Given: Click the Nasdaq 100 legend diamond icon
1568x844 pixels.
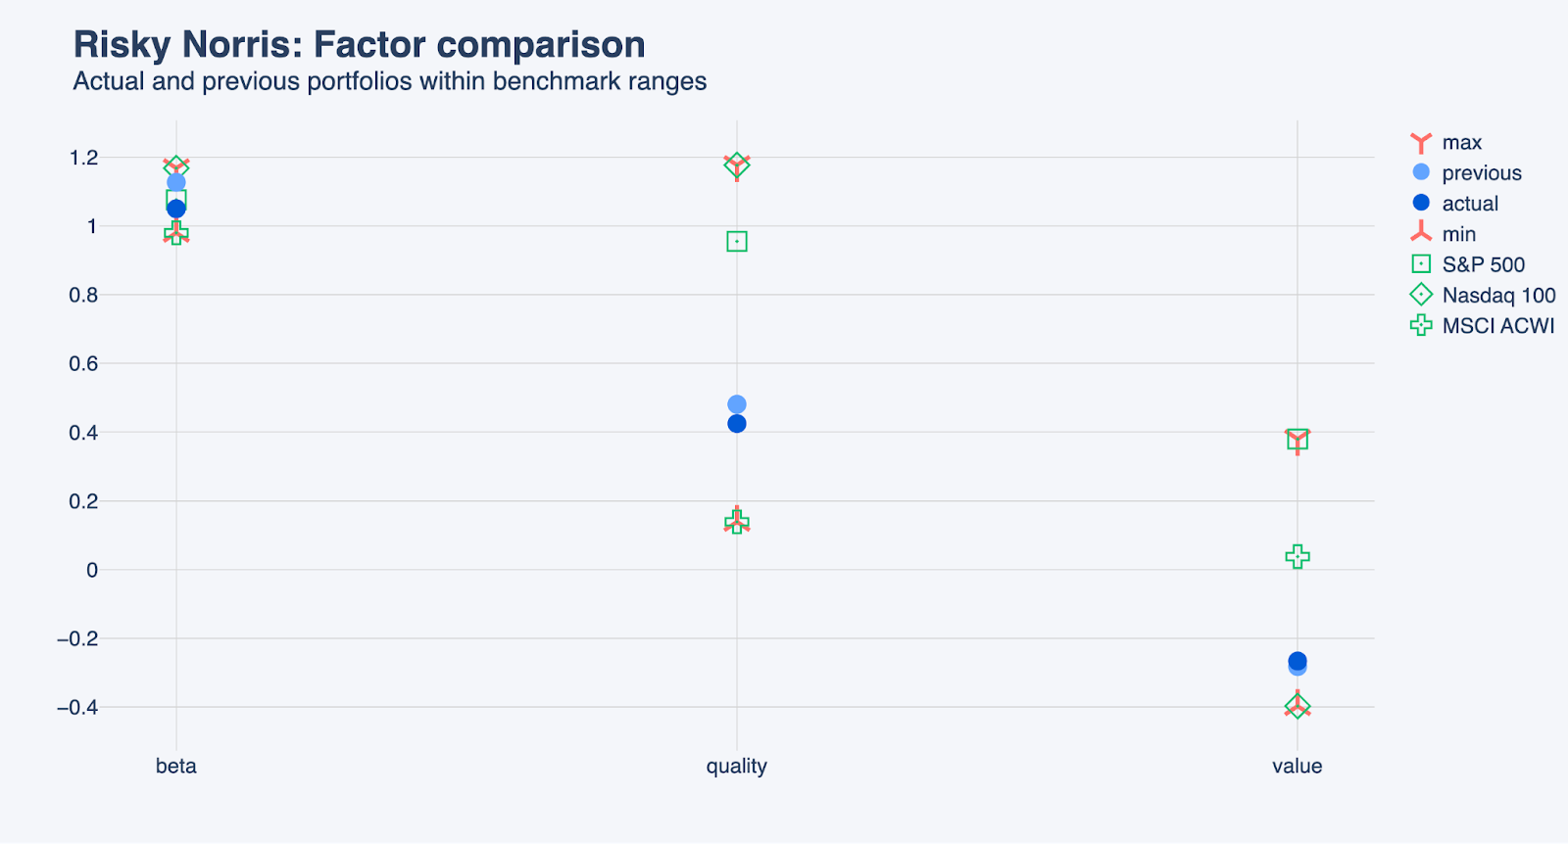Looking at the screenshot, I should [x=1421, y=295].
